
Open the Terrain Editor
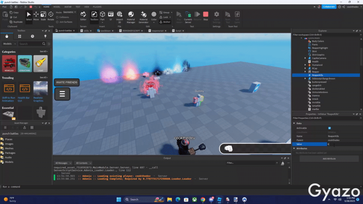pos(83,16)
